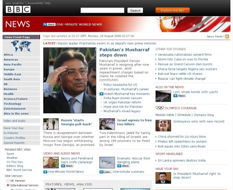
Task: Click the Olympic rings icon
Action: (160, 108)
